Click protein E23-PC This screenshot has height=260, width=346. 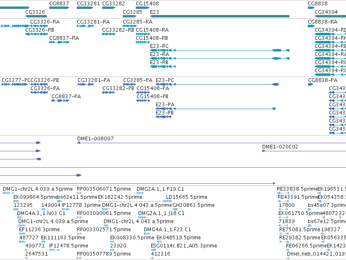217,84
